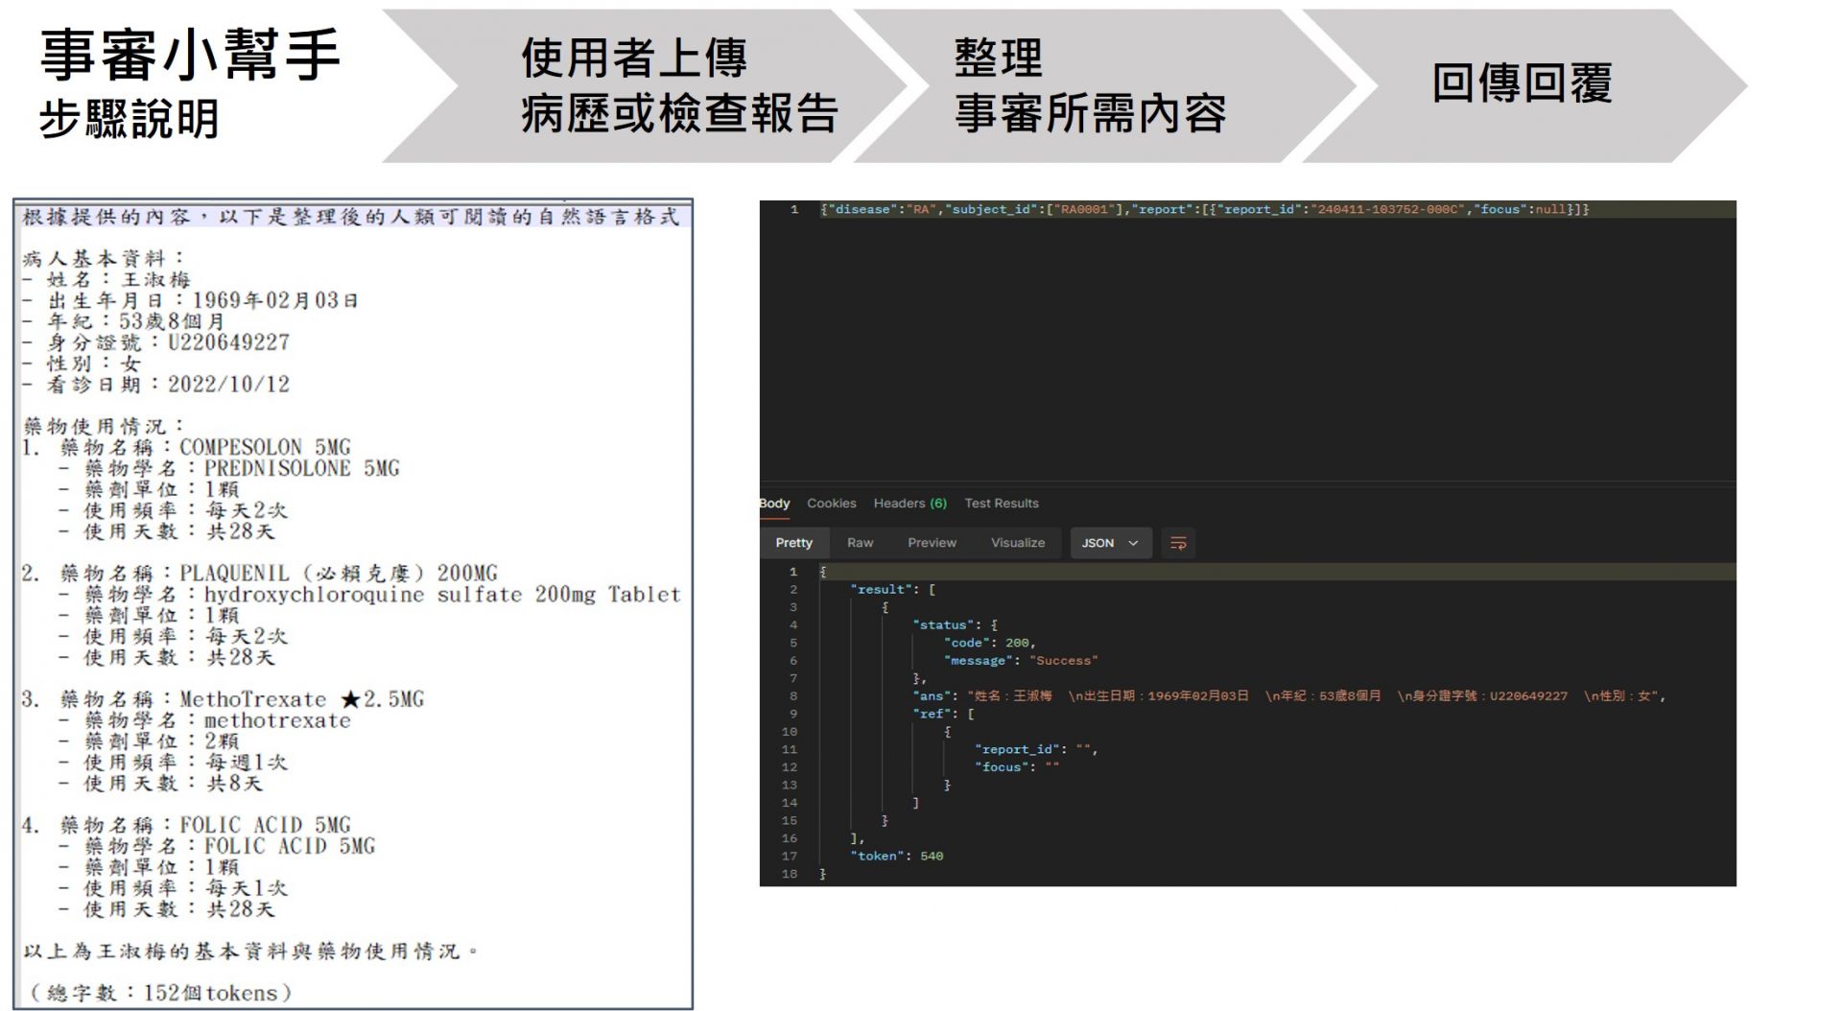This screenshot has width=1842, height=1011.
Task: Open the Cookies tab
Action: (831, 503)
